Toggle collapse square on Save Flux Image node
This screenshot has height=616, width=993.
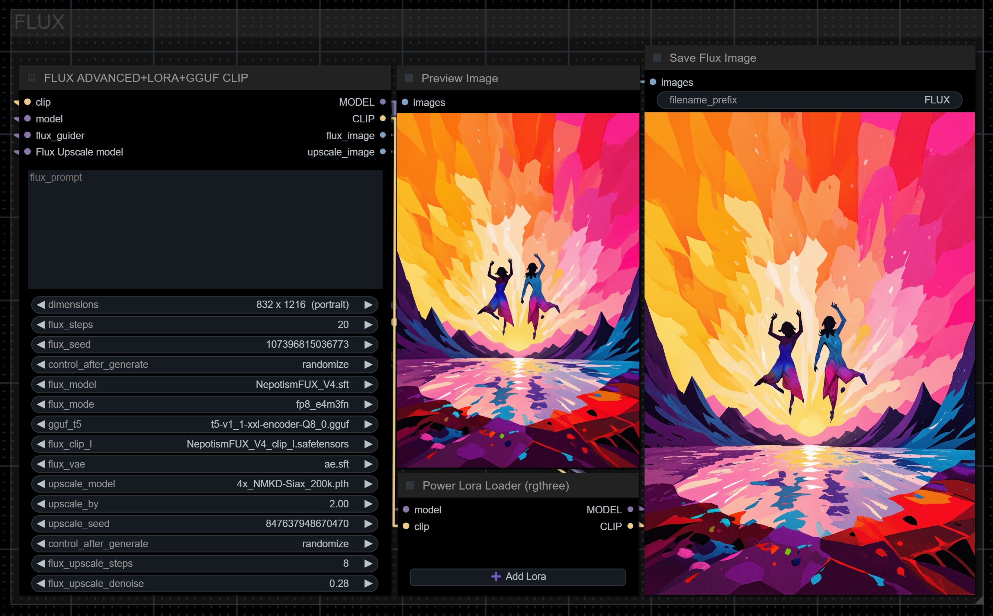(x=657, y=58)
